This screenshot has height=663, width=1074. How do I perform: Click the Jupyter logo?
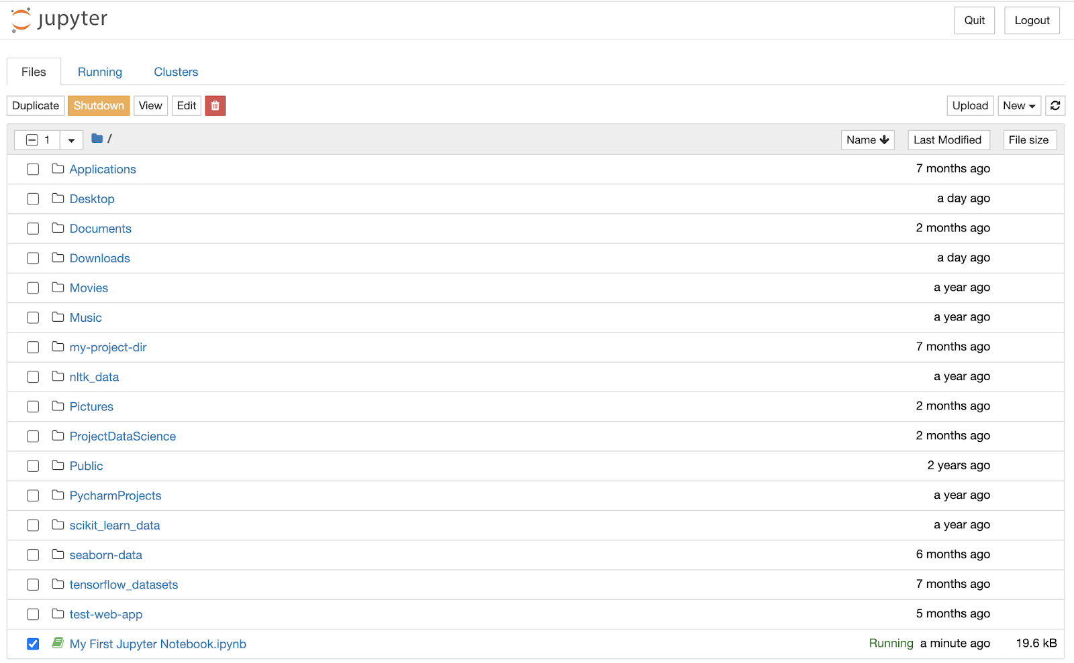[59, 20]
